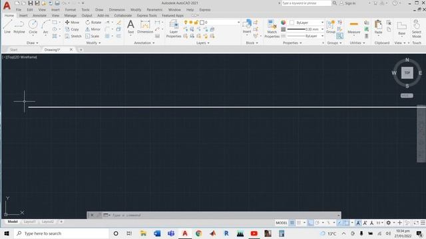Toggle snap mode in status bar
This screenshot has height=239, width=426.
(299, 223)
